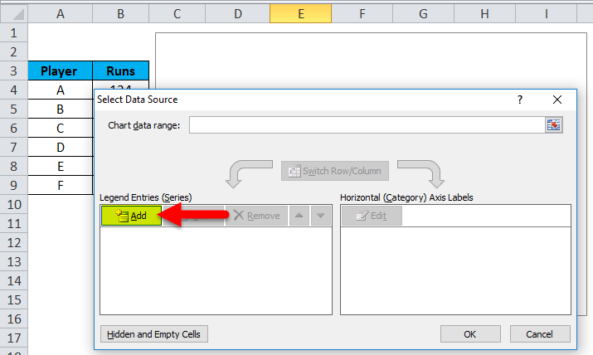Select column C header

[x=177, y=14]
